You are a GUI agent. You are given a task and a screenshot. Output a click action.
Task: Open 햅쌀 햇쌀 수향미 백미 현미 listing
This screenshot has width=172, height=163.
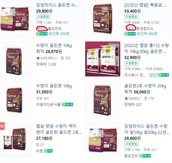click(59, 129)
